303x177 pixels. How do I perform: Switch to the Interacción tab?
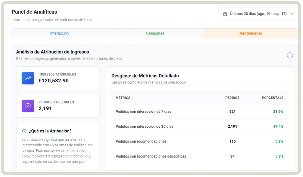click(x=59, y=33)
